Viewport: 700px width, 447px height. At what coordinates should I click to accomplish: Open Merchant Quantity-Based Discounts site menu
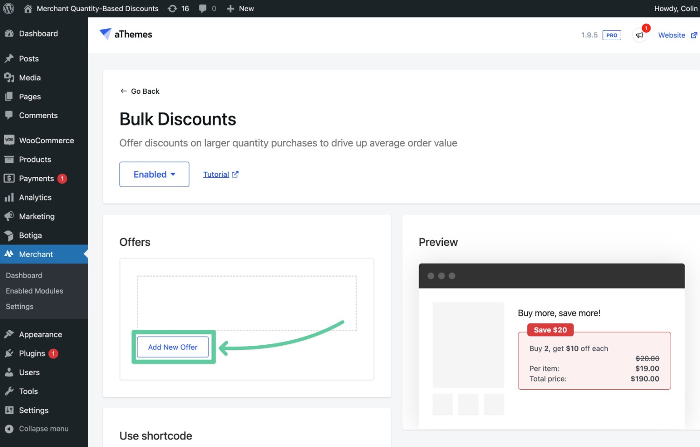98,8
